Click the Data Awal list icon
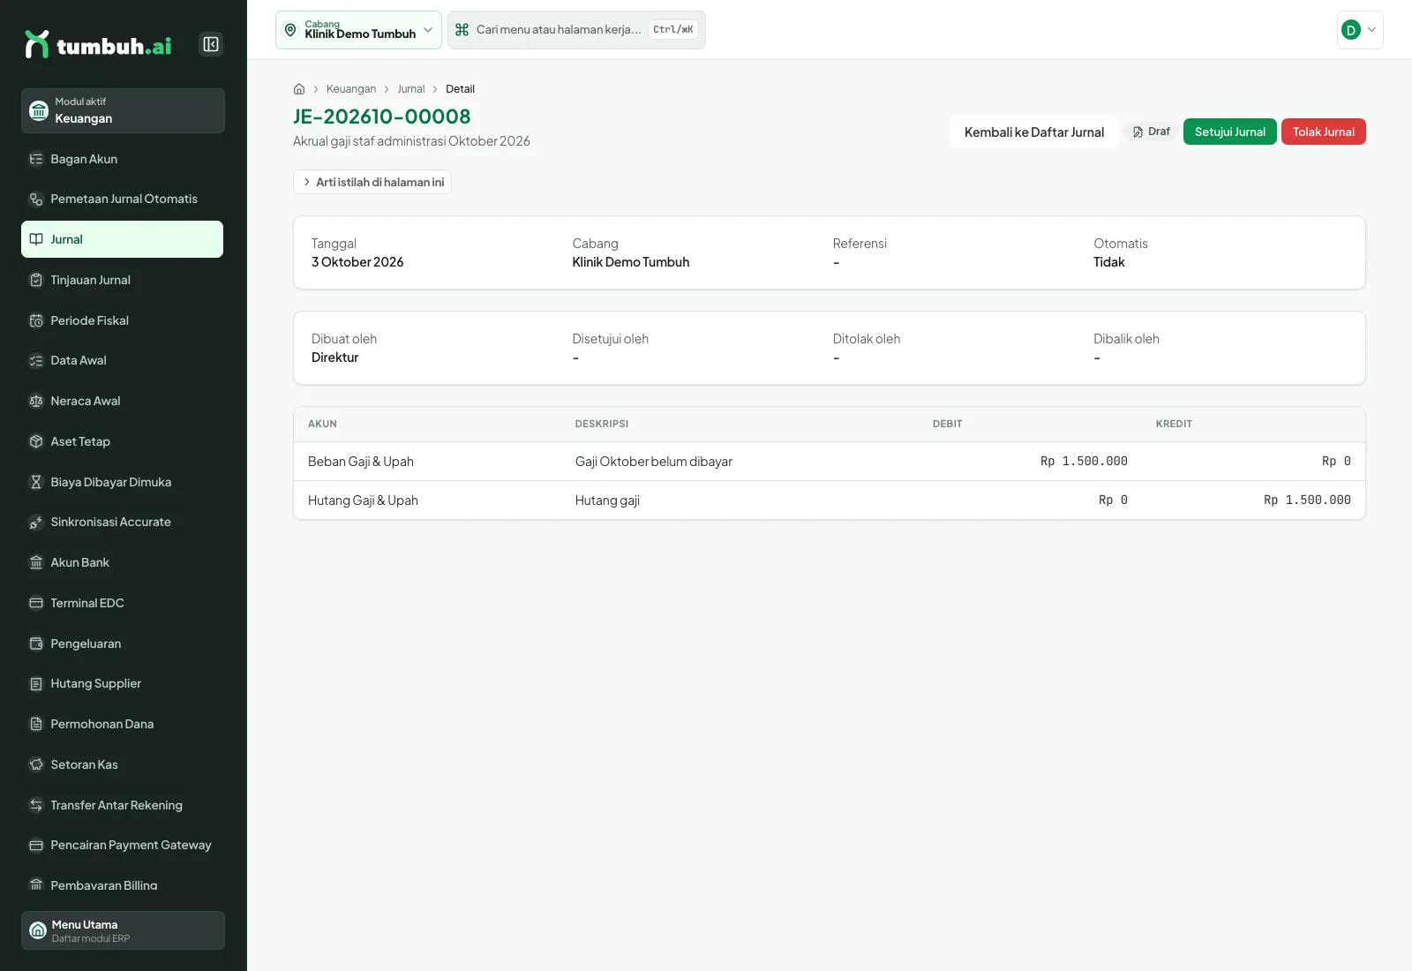 (36, 360)
